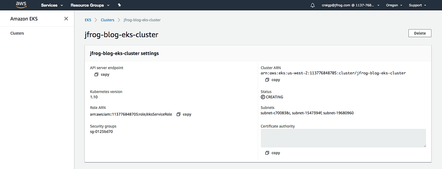Click the CREATING status text
Viewport: 442px width, 169px height.
point(275,97)
